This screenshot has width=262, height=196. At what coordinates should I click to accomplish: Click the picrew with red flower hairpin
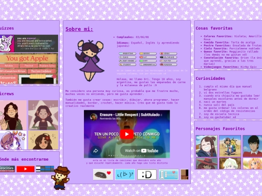pyautogui.click(x=43, y=140)
